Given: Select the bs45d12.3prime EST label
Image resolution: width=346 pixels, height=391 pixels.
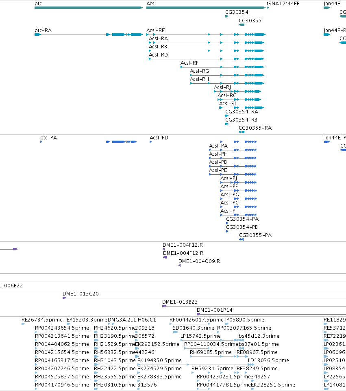Looking at the screenshot, I should pos(259,336).
